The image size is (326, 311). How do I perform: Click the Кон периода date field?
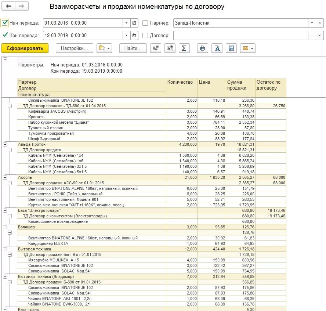click(83, 35)
